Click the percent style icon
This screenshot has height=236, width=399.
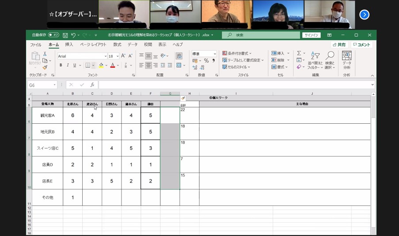pos(206,61)
